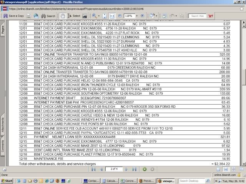
Task: Click the vertical scrollbar up arrow
Action: click(x=244, y=26)
